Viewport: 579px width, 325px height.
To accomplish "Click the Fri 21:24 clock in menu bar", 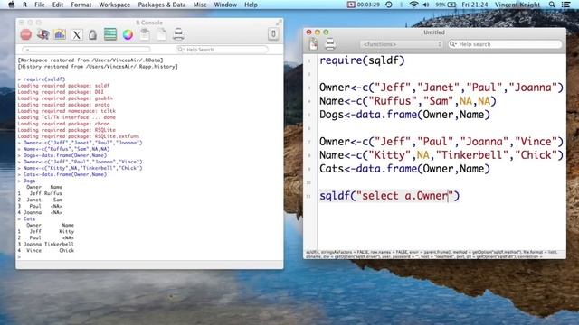I will click(x=474, y=5).
